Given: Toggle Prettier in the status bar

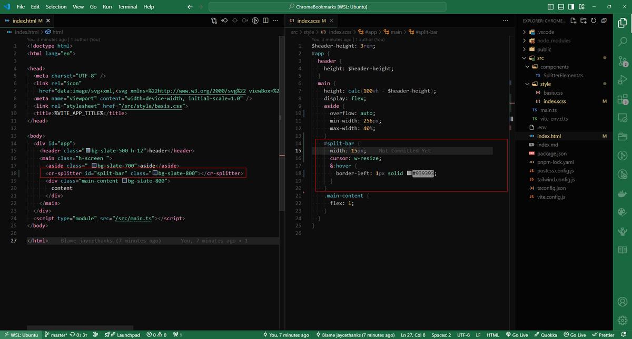Looking at the screenshot, I should tap(603, 335).
